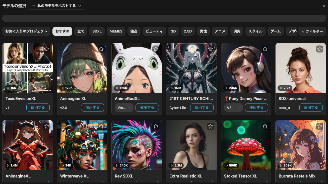Click the 125K run count badge
328x184 pixels.
click(x=122, y=88)
